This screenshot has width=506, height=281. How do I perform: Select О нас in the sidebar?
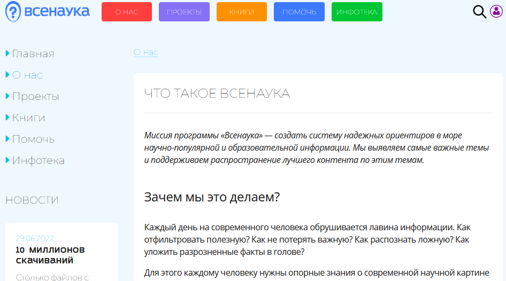27,75
